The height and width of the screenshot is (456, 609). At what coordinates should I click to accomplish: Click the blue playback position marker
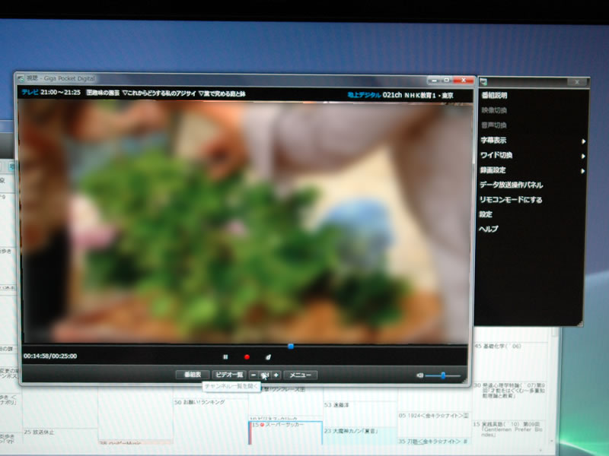coord(291,346)
